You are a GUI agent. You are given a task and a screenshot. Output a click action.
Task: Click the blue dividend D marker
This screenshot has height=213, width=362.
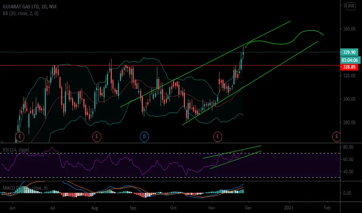144,137
